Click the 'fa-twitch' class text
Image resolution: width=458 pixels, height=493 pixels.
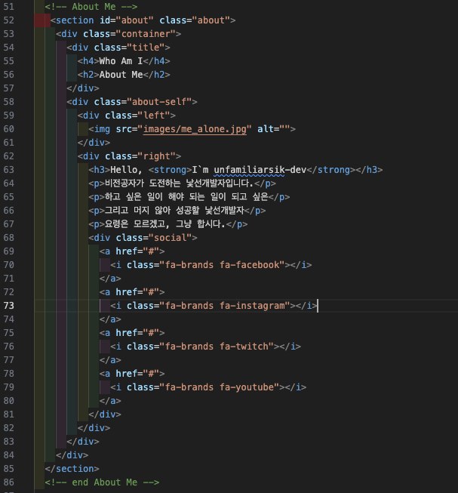244,347
